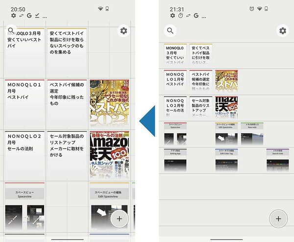This screenshot has width=294, height=242.
Task: Open large note "MONOQLO1月号 ベストバイ" on left screen
Action: tap(24, 104)
